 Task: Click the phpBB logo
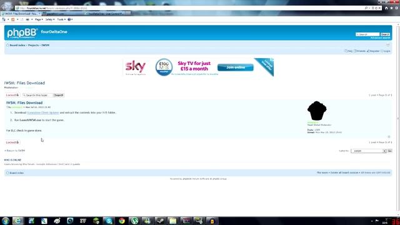pyautogui.click(x=22, y=33)
